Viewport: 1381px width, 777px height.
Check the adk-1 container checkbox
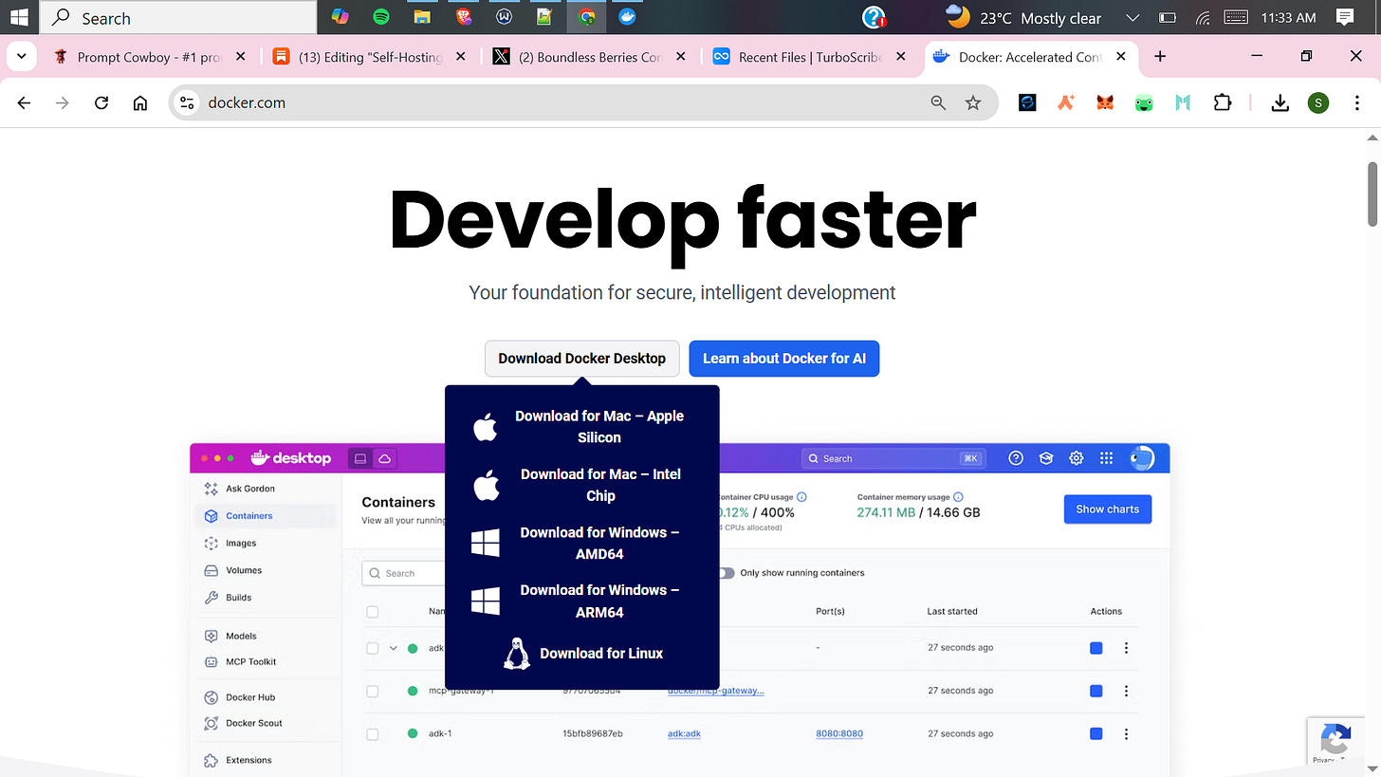coord(372,733)
